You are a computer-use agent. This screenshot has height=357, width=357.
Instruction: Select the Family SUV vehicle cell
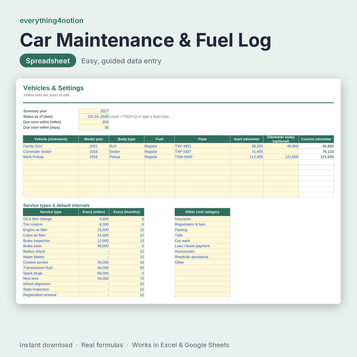pos(51,146)
